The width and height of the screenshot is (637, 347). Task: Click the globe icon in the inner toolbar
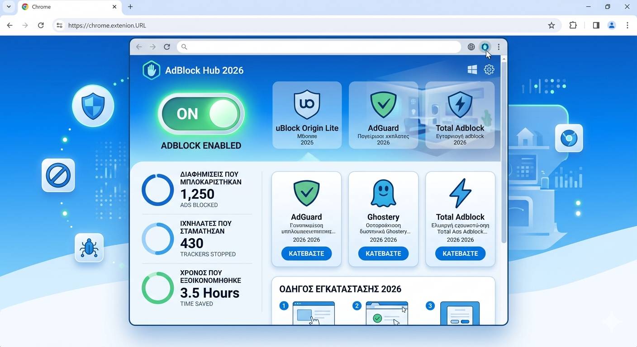pyautogui.click(x=471, y=47)
